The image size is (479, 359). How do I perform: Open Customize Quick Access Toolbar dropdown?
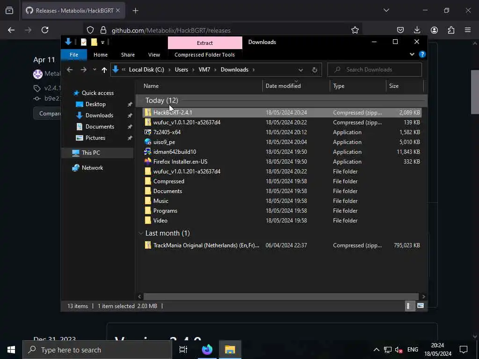pyautogui.click(x=102, y=43)
